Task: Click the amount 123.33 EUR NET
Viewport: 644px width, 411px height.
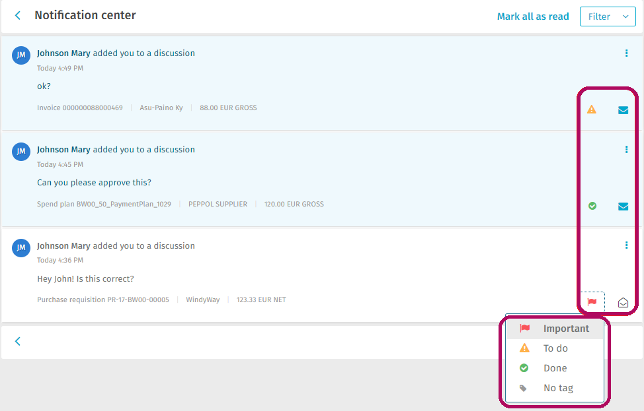Action: [261, 300]
